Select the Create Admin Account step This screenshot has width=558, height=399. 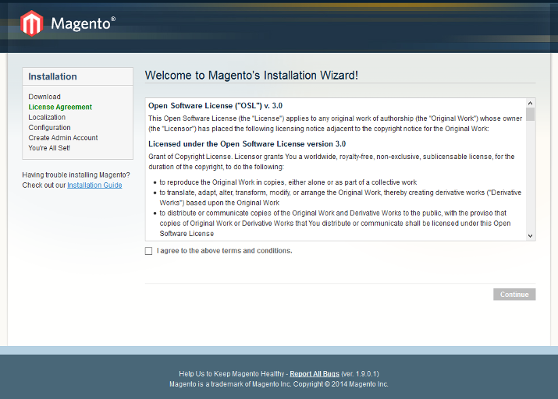(x=63, y=138)
